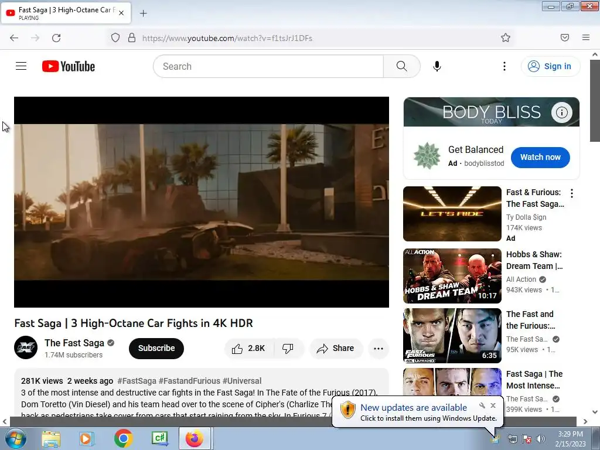Image resolution: width=600 pixels, height=450 pixels.
Task: Click New updates are available notification
Action: [x=414, y=408]
